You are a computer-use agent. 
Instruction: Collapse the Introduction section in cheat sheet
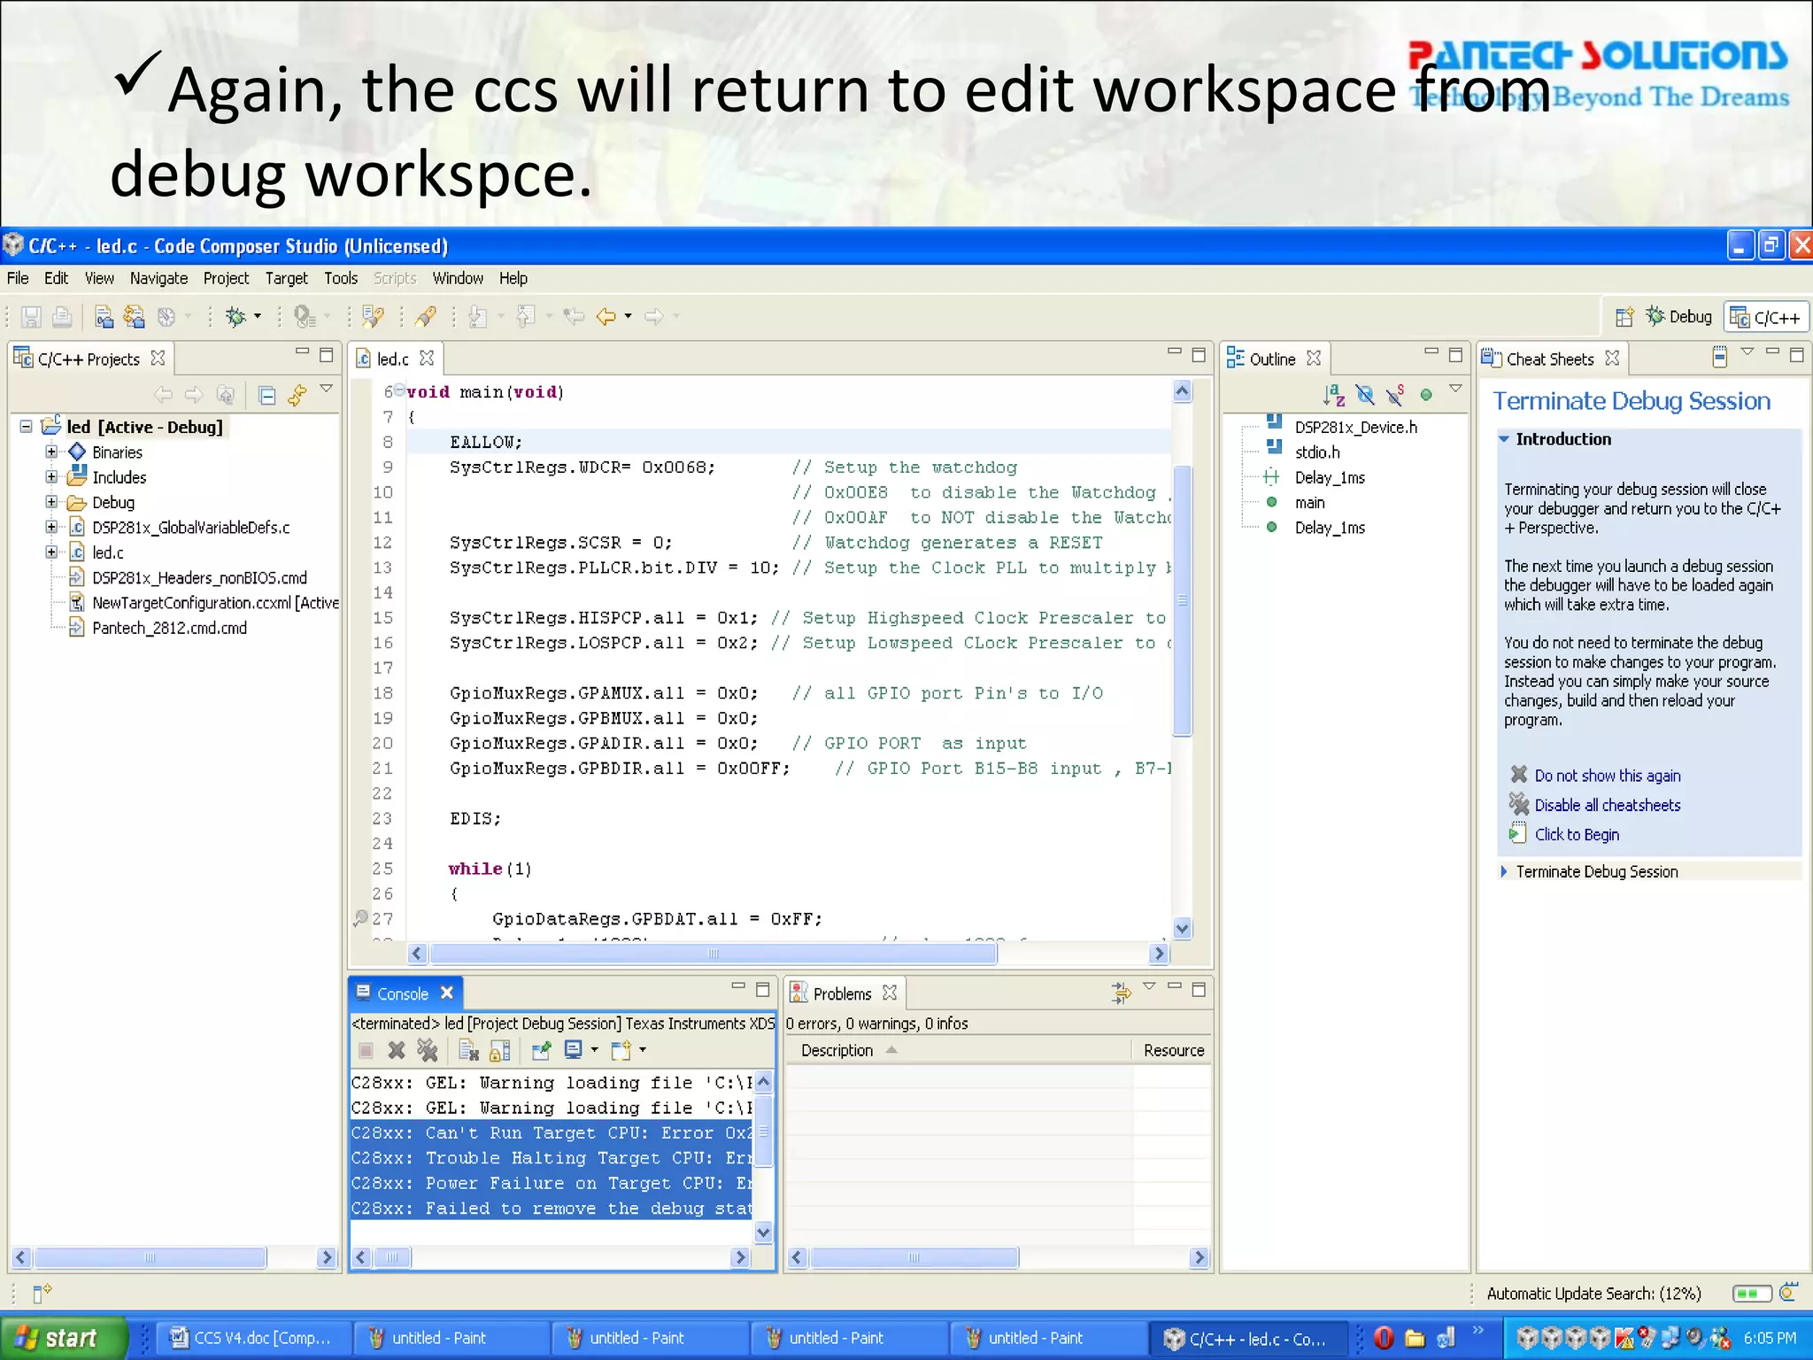pos(1503,439)
